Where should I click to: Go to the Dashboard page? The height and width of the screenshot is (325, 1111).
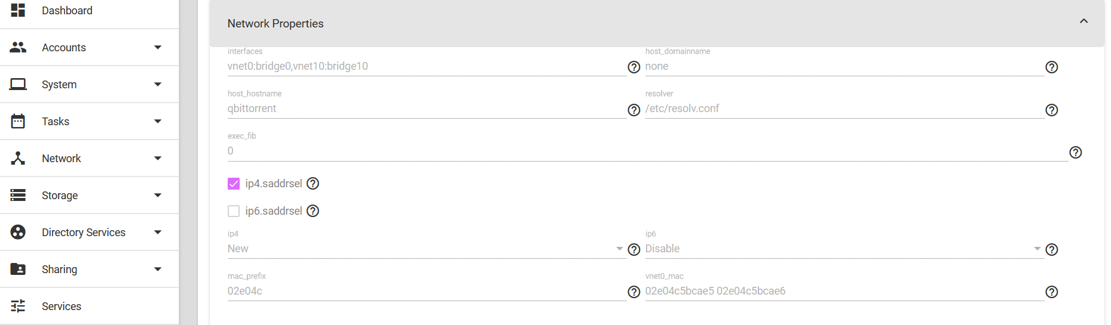click(x=67, y=11)
